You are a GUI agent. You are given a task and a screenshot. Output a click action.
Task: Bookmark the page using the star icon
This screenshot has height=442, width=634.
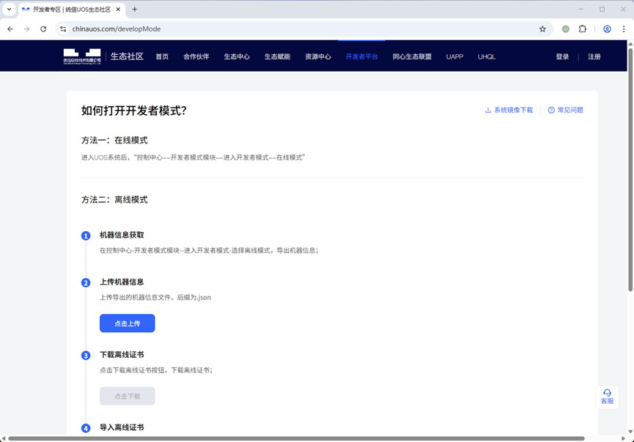tap(542, 29)
